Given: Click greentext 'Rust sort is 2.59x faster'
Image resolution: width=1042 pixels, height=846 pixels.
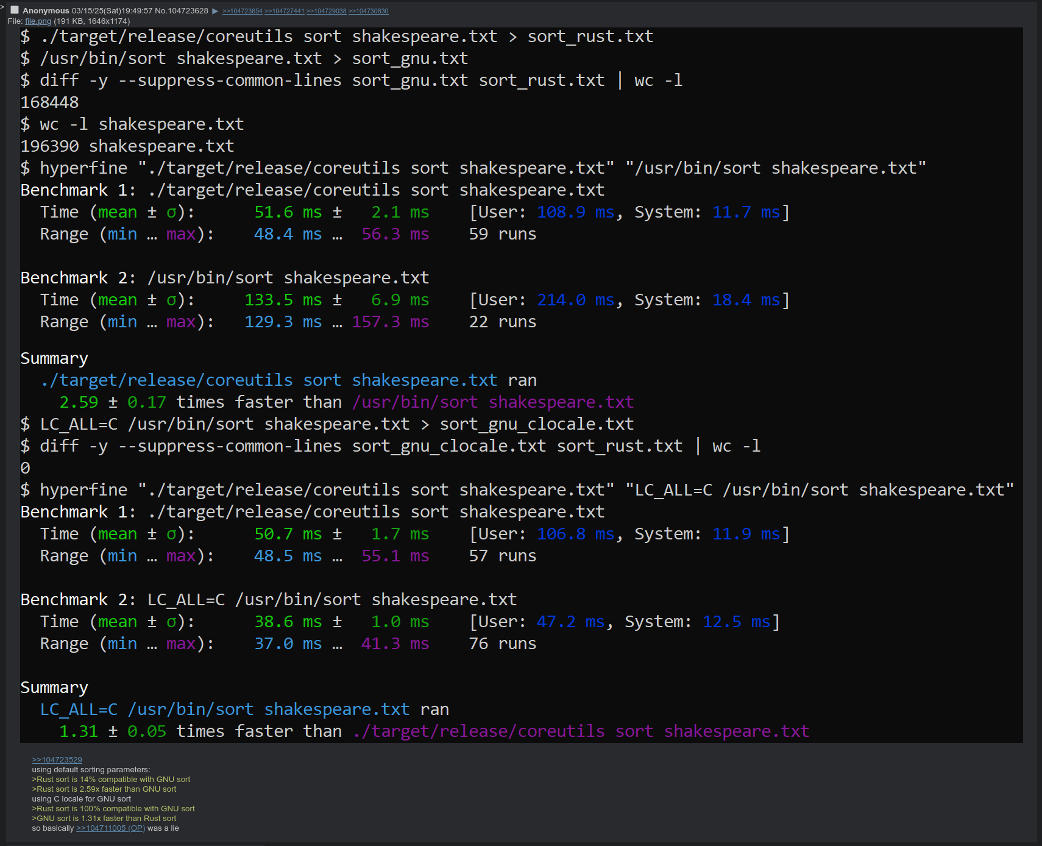Looking at the screenshot, I should coord(104,789).
